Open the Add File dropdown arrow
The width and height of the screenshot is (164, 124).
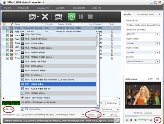tap(38, 17)
